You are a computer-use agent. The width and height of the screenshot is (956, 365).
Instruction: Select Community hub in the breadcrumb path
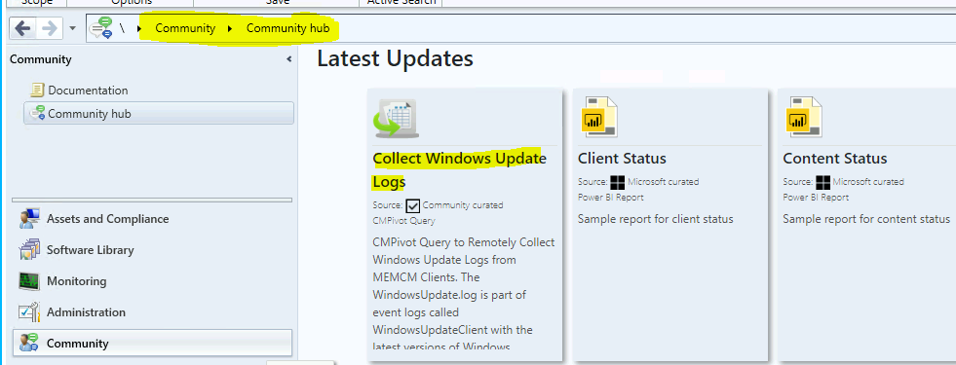287,28
